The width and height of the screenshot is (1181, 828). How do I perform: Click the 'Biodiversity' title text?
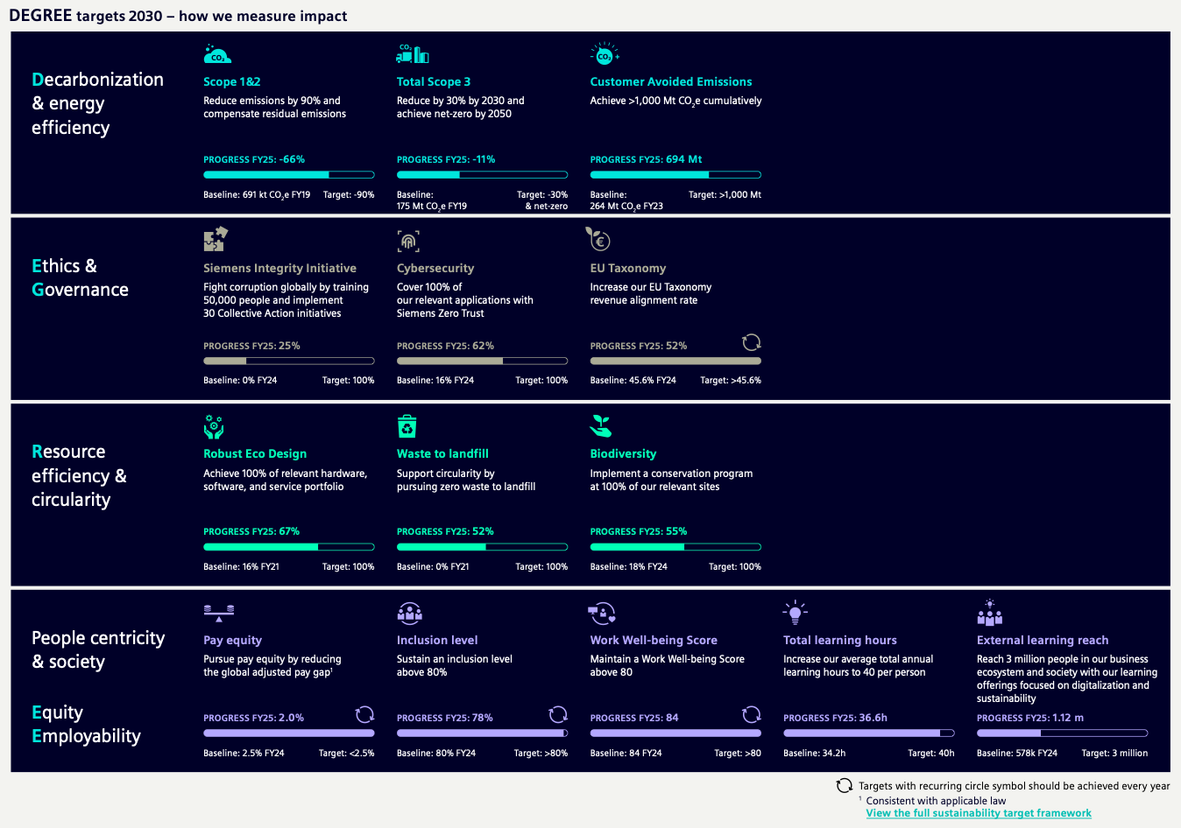coord(623,453)
